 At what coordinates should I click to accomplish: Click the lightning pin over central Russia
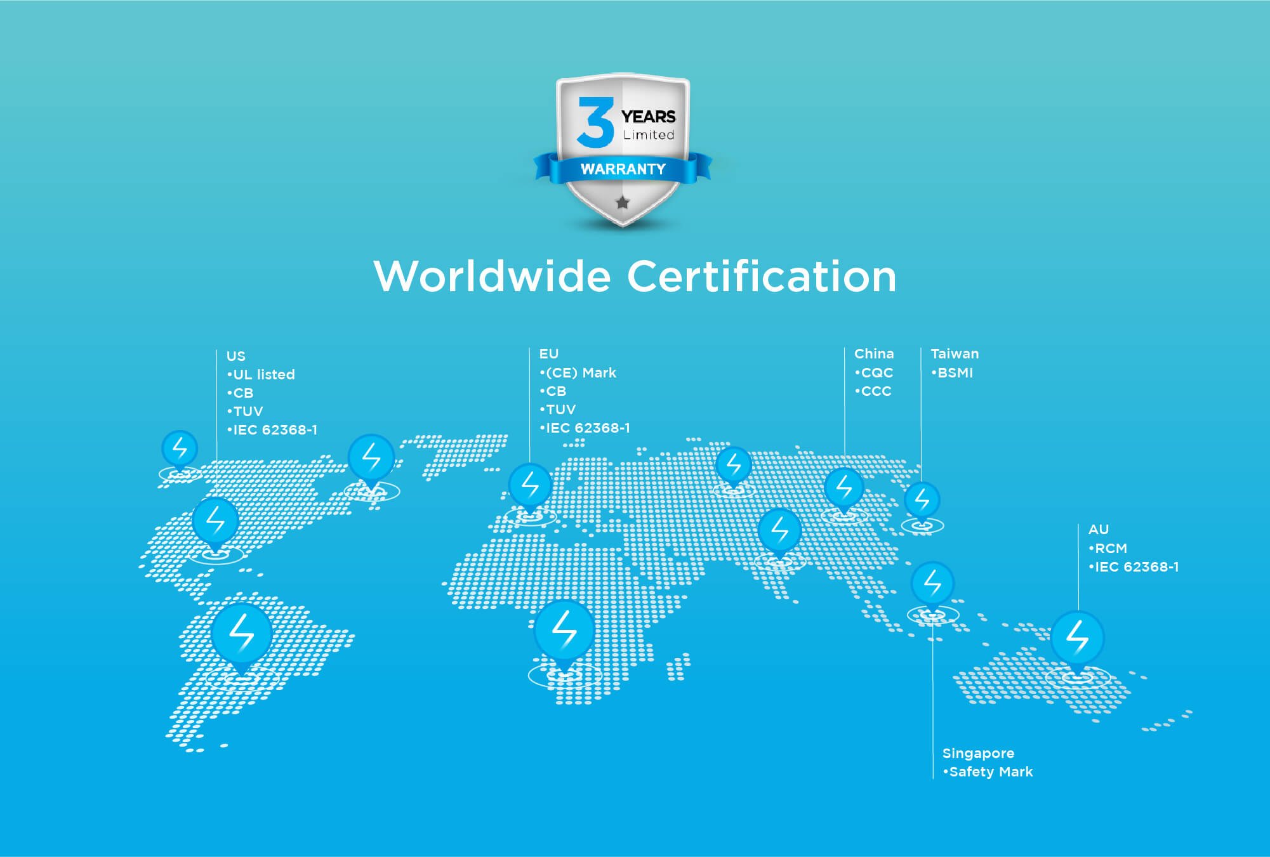pos(734,466)
